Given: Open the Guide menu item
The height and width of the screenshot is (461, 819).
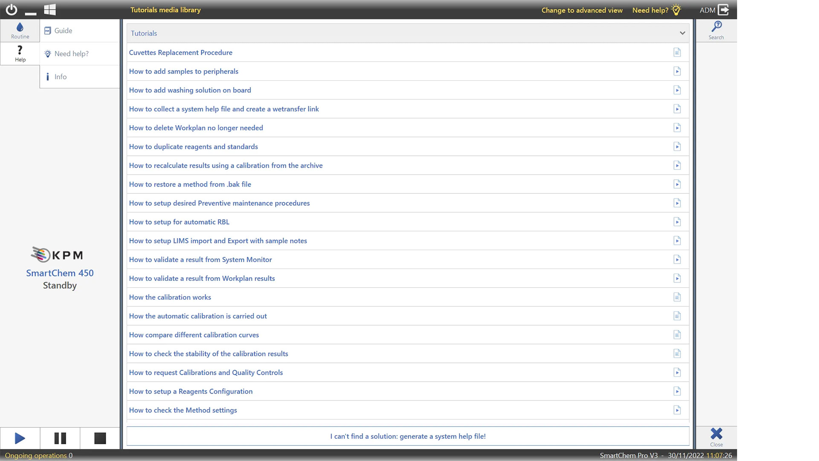Looking at the screenshot, I should tap(63, 31).
